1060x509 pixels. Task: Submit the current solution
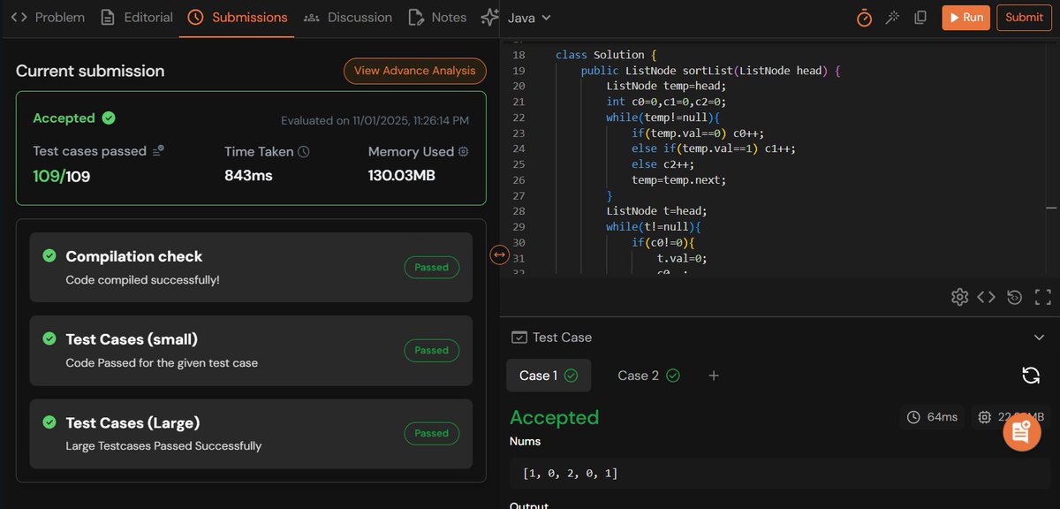pos(1024,17)
